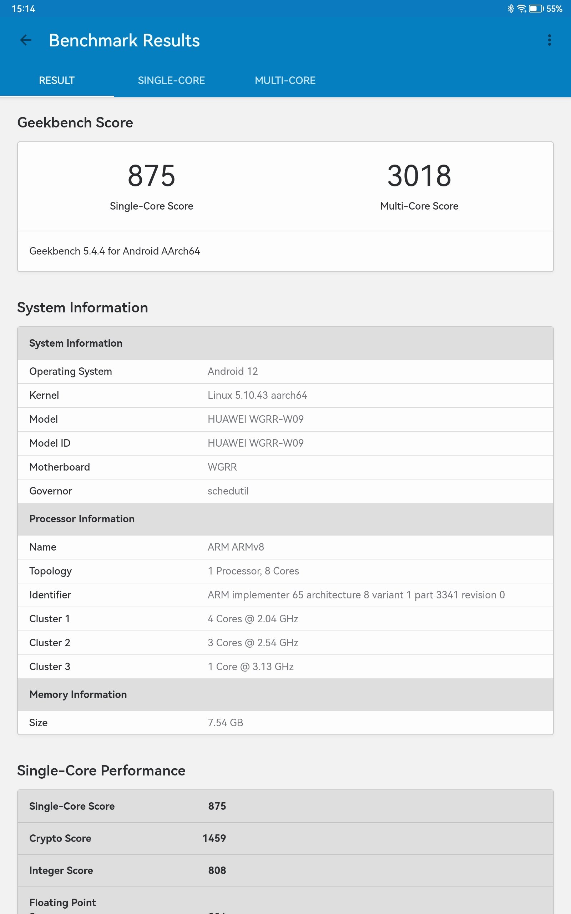Image resolution: width=571 pixels, height=914 pixels.
Task: Switch to the SINGLE-CORE tab
Action: (x=171, y=80)
